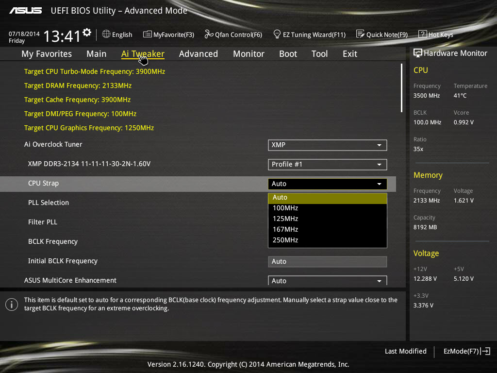Open date and time settings gear
Image resolution: width=497 pixels, height=373 pixels.
coord(87,33)
